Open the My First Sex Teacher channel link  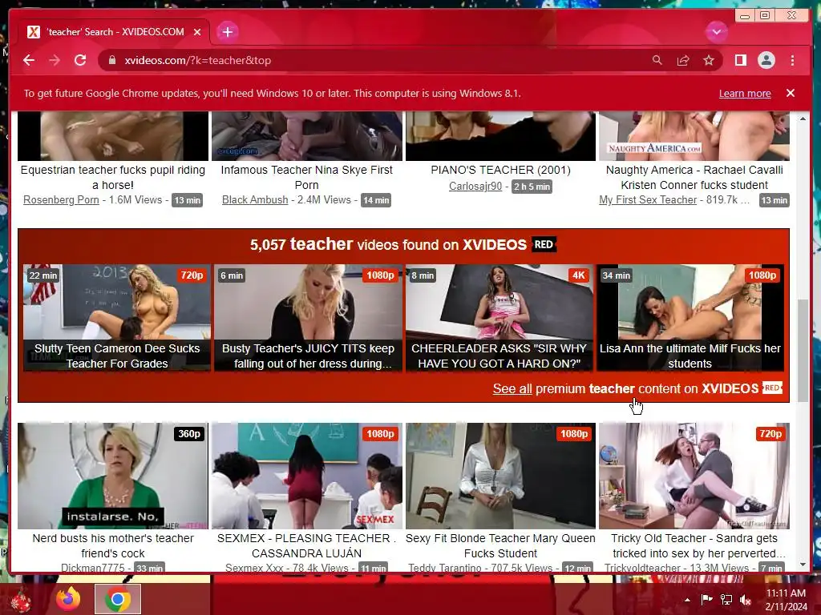tap(648, 199)
